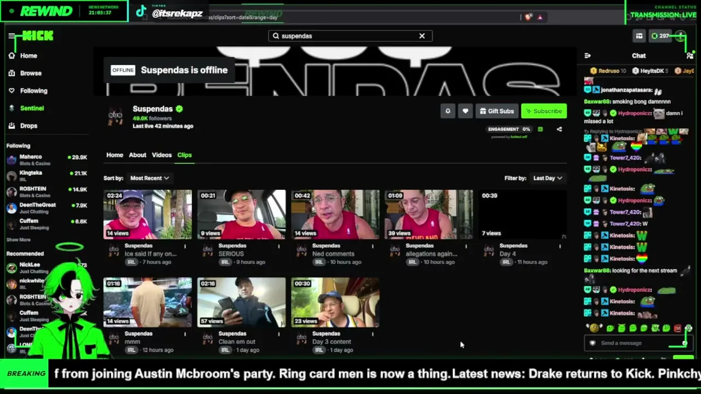Click the shield icon in the chat input

tap(592, 343)
